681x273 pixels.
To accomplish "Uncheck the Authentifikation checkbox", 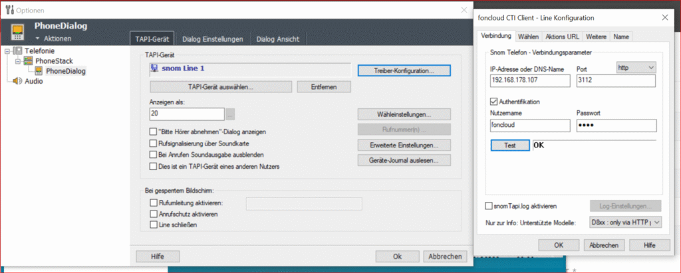I will coord(493,102).
